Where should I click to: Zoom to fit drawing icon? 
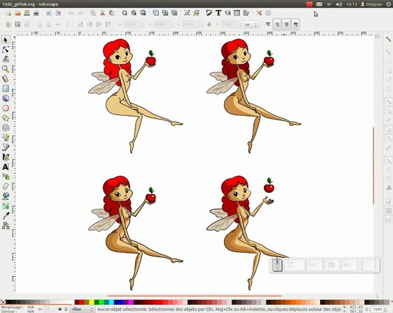tap(134, 13)
